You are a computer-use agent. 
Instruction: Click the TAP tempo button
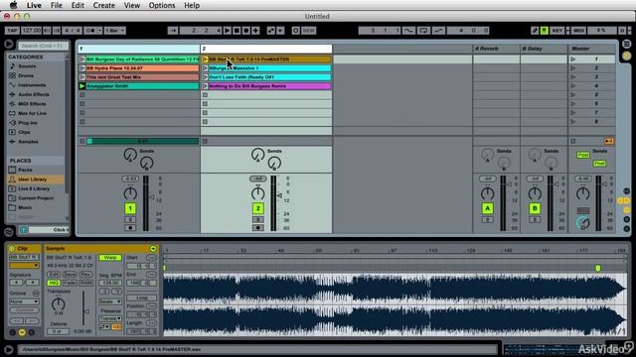12,31
